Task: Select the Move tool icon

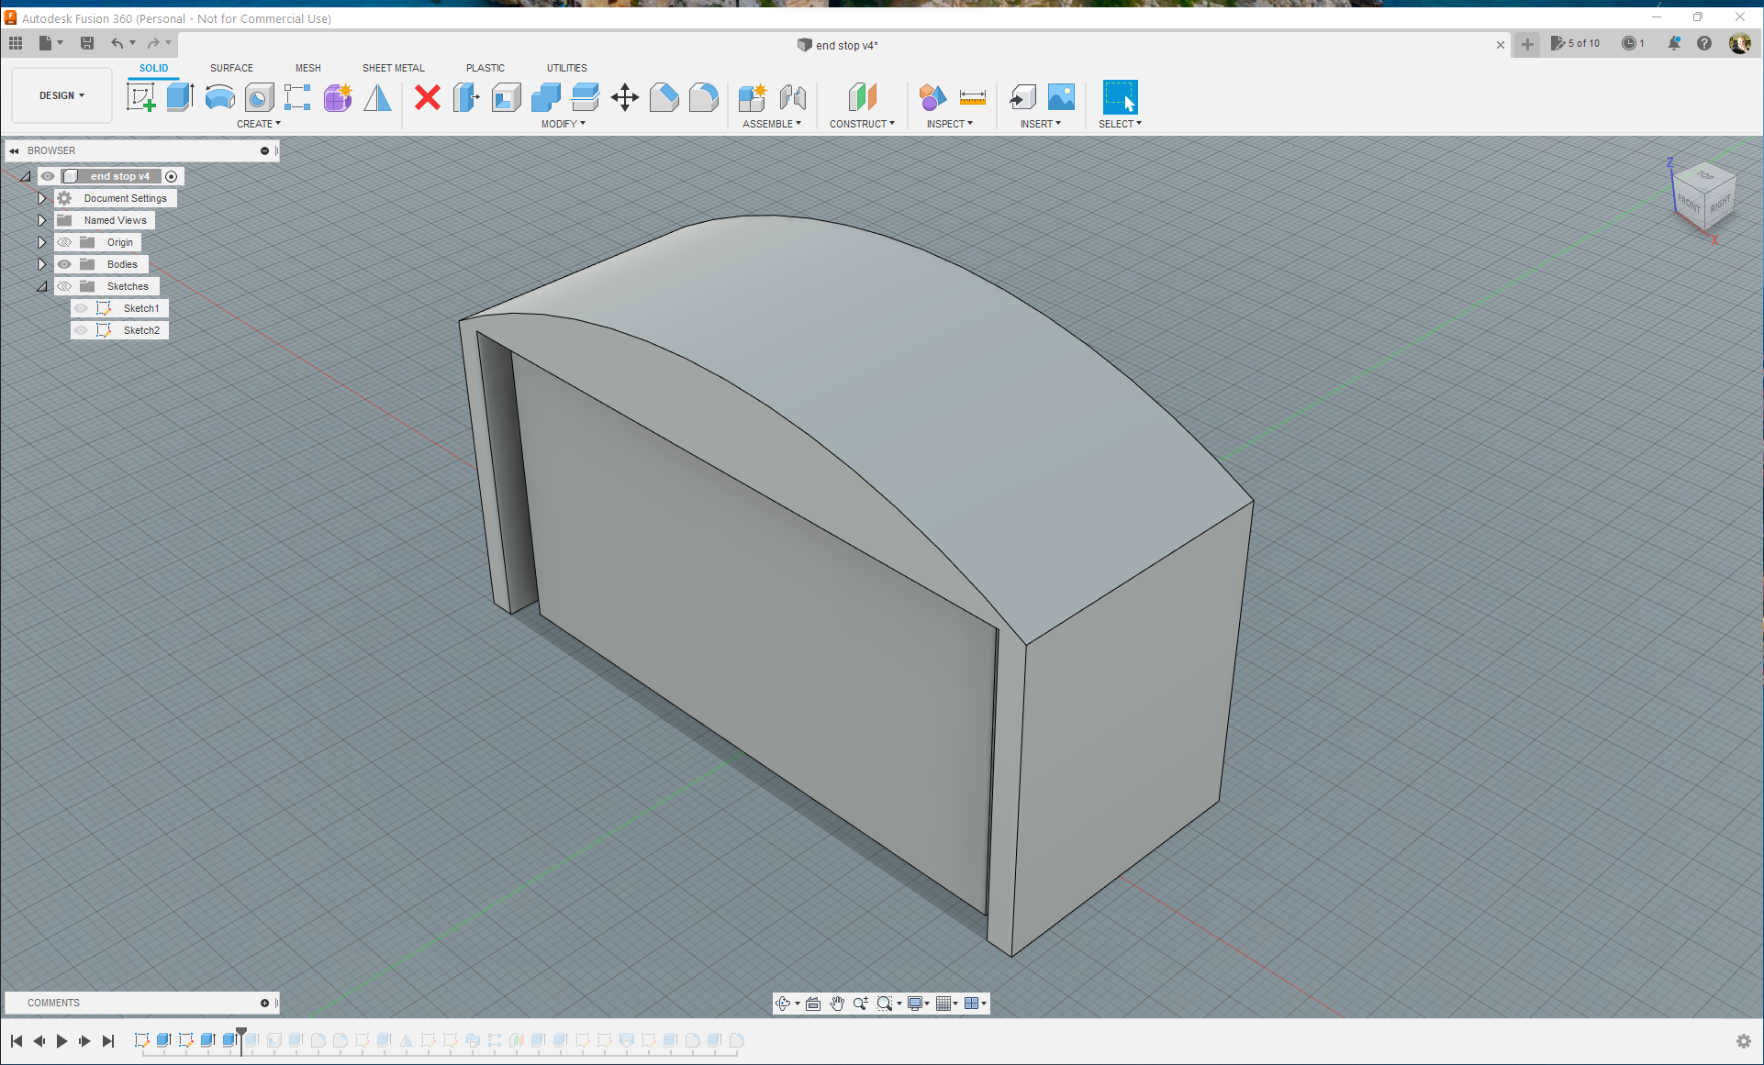Action: [x=624, y=97]
